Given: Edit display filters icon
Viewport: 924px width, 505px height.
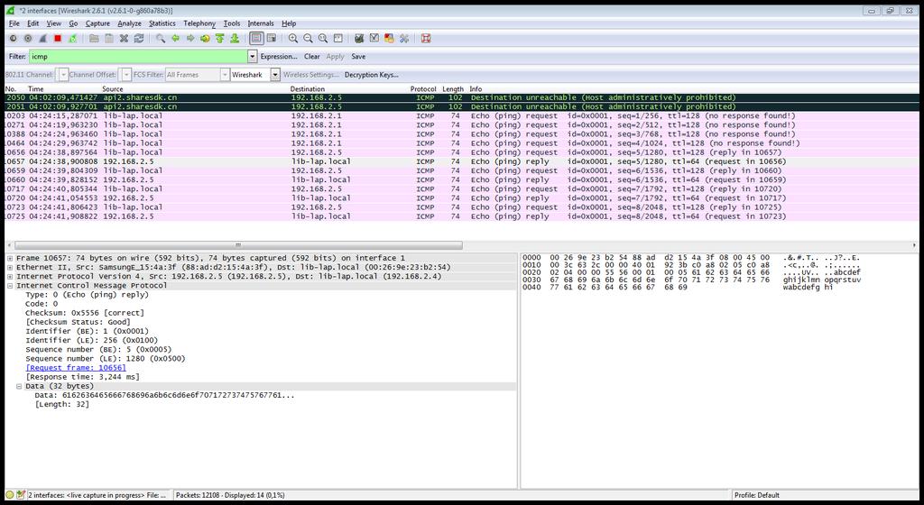Looking at the screenshot, I should tap(374, 38).
